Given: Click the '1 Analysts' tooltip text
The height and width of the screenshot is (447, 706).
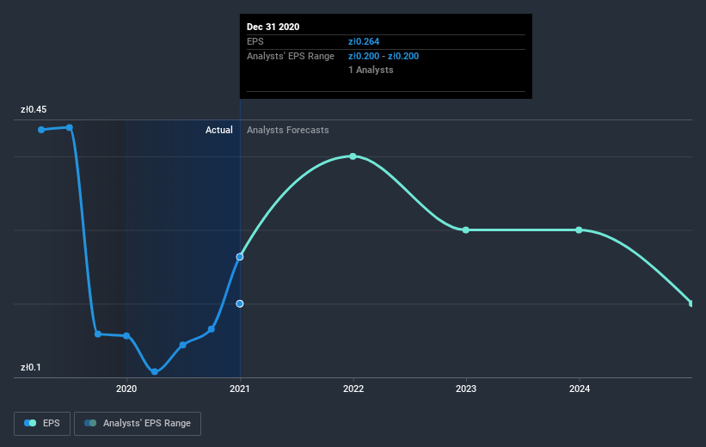Looking at the screenshot, I should coord(371,70).
